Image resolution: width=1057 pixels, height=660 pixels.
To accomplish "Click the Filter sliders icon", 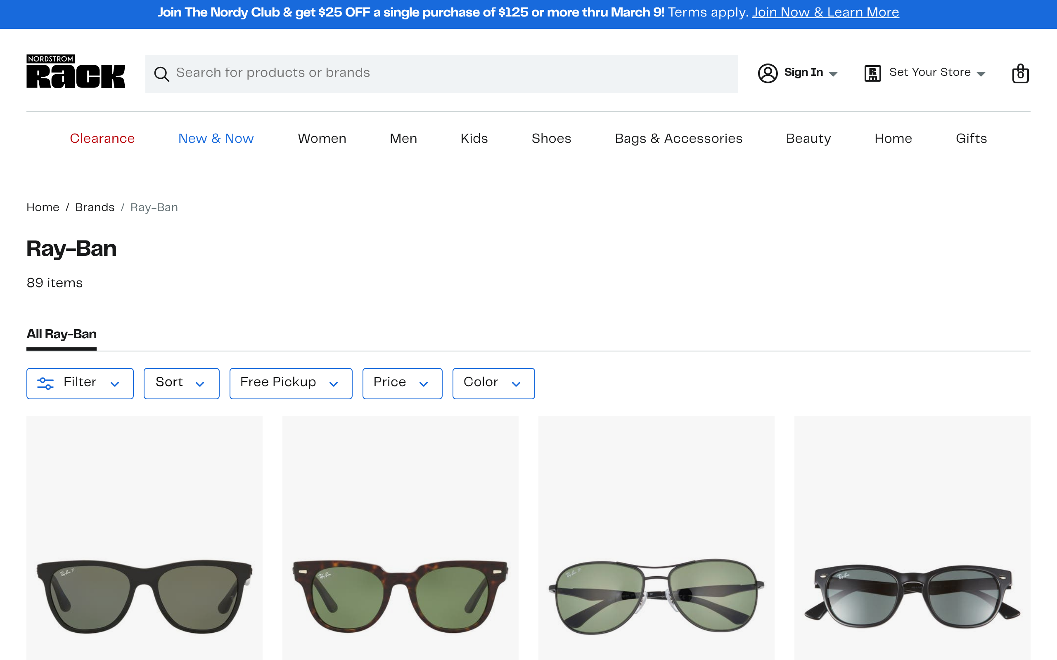I will pos(45,383).
